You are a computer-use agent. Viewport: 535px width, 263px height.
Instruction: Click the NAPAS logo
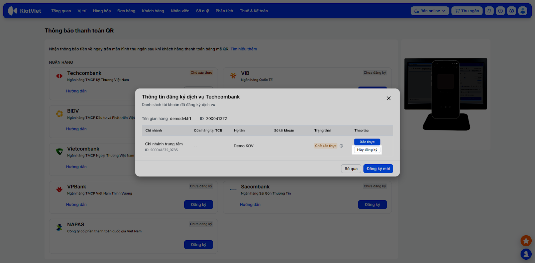tap(60, 227)
